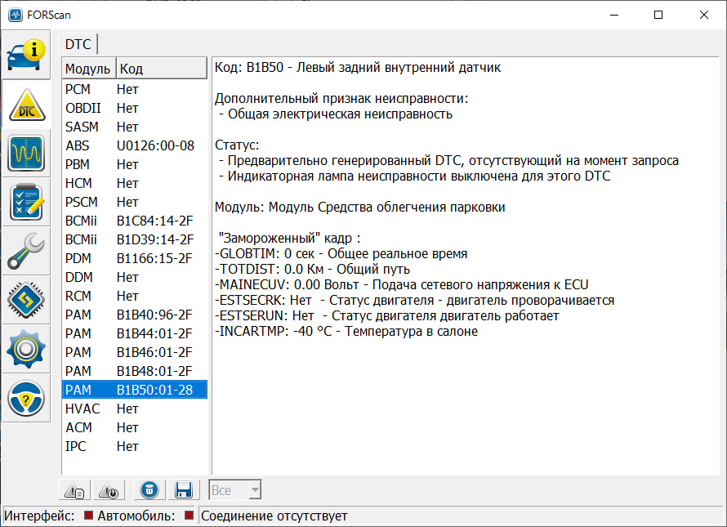The image size is (727, 527).
Task: Click the ESTSECRK engine cranking line
Action: click(x=414, y=300)
